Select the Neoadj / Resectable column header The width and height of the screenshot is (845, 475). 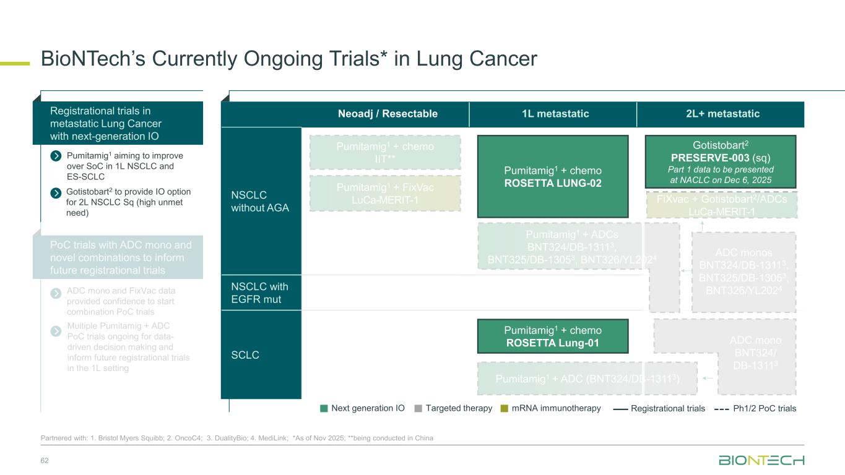tap(388, 114)
